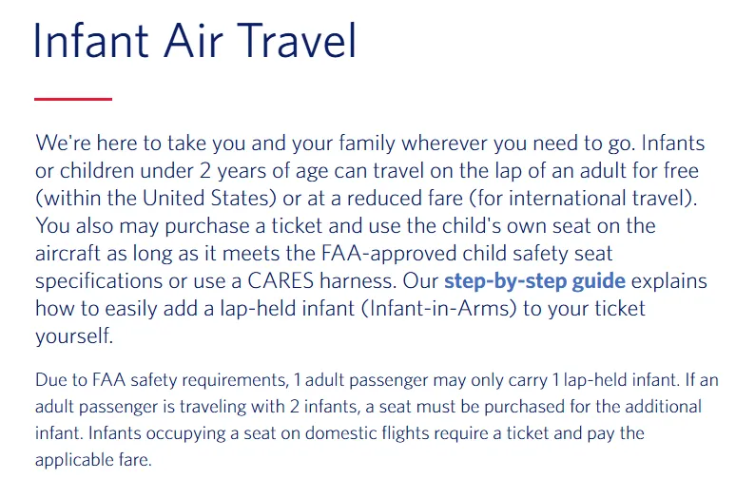Click the phrase 'under 2 years of age'

pyautogui.click(x=231, y=171)
